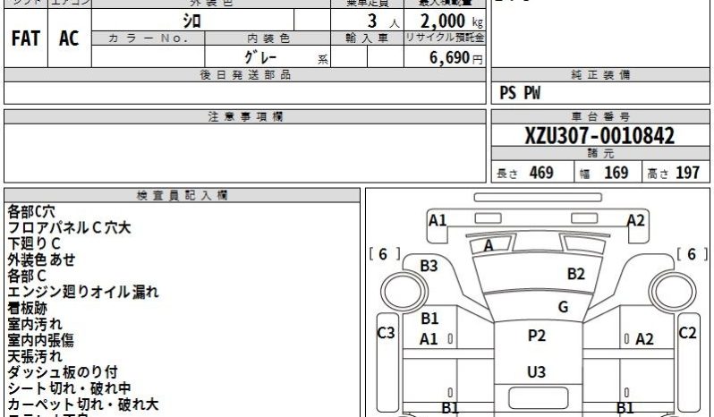714x417 pixels.
Task: Click the right front wheel in diagram
Action: [x=673, y=292]
